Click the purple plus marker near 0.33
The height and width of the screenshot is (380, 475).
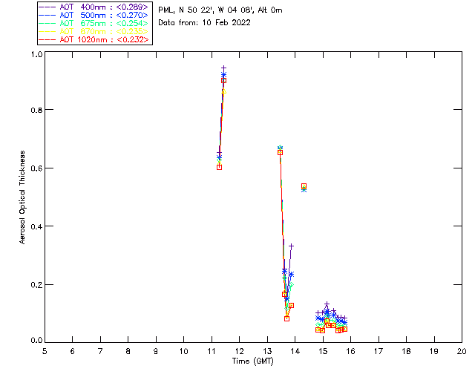(x=291, y=246)
